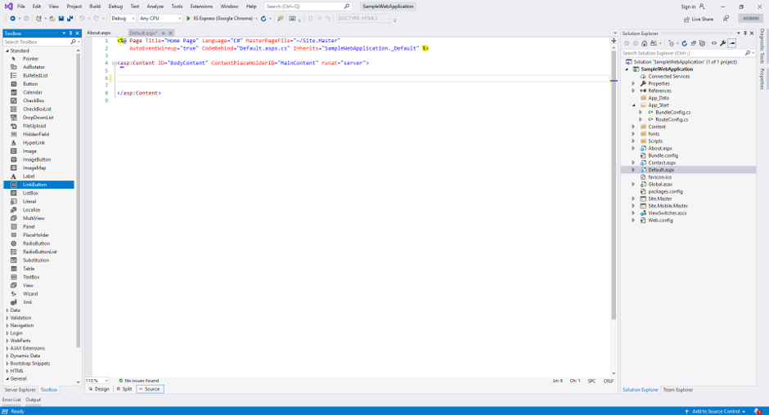Click the Visual Studio logo icon
This screenshot has height=415, width=769.
click(x=8, y=7)
